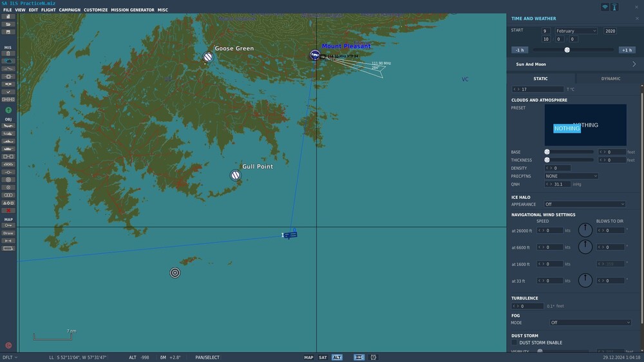The height and width of the screenshot is (362, 644).
Task: Click the red X delete tool
Action: [8, 211]
